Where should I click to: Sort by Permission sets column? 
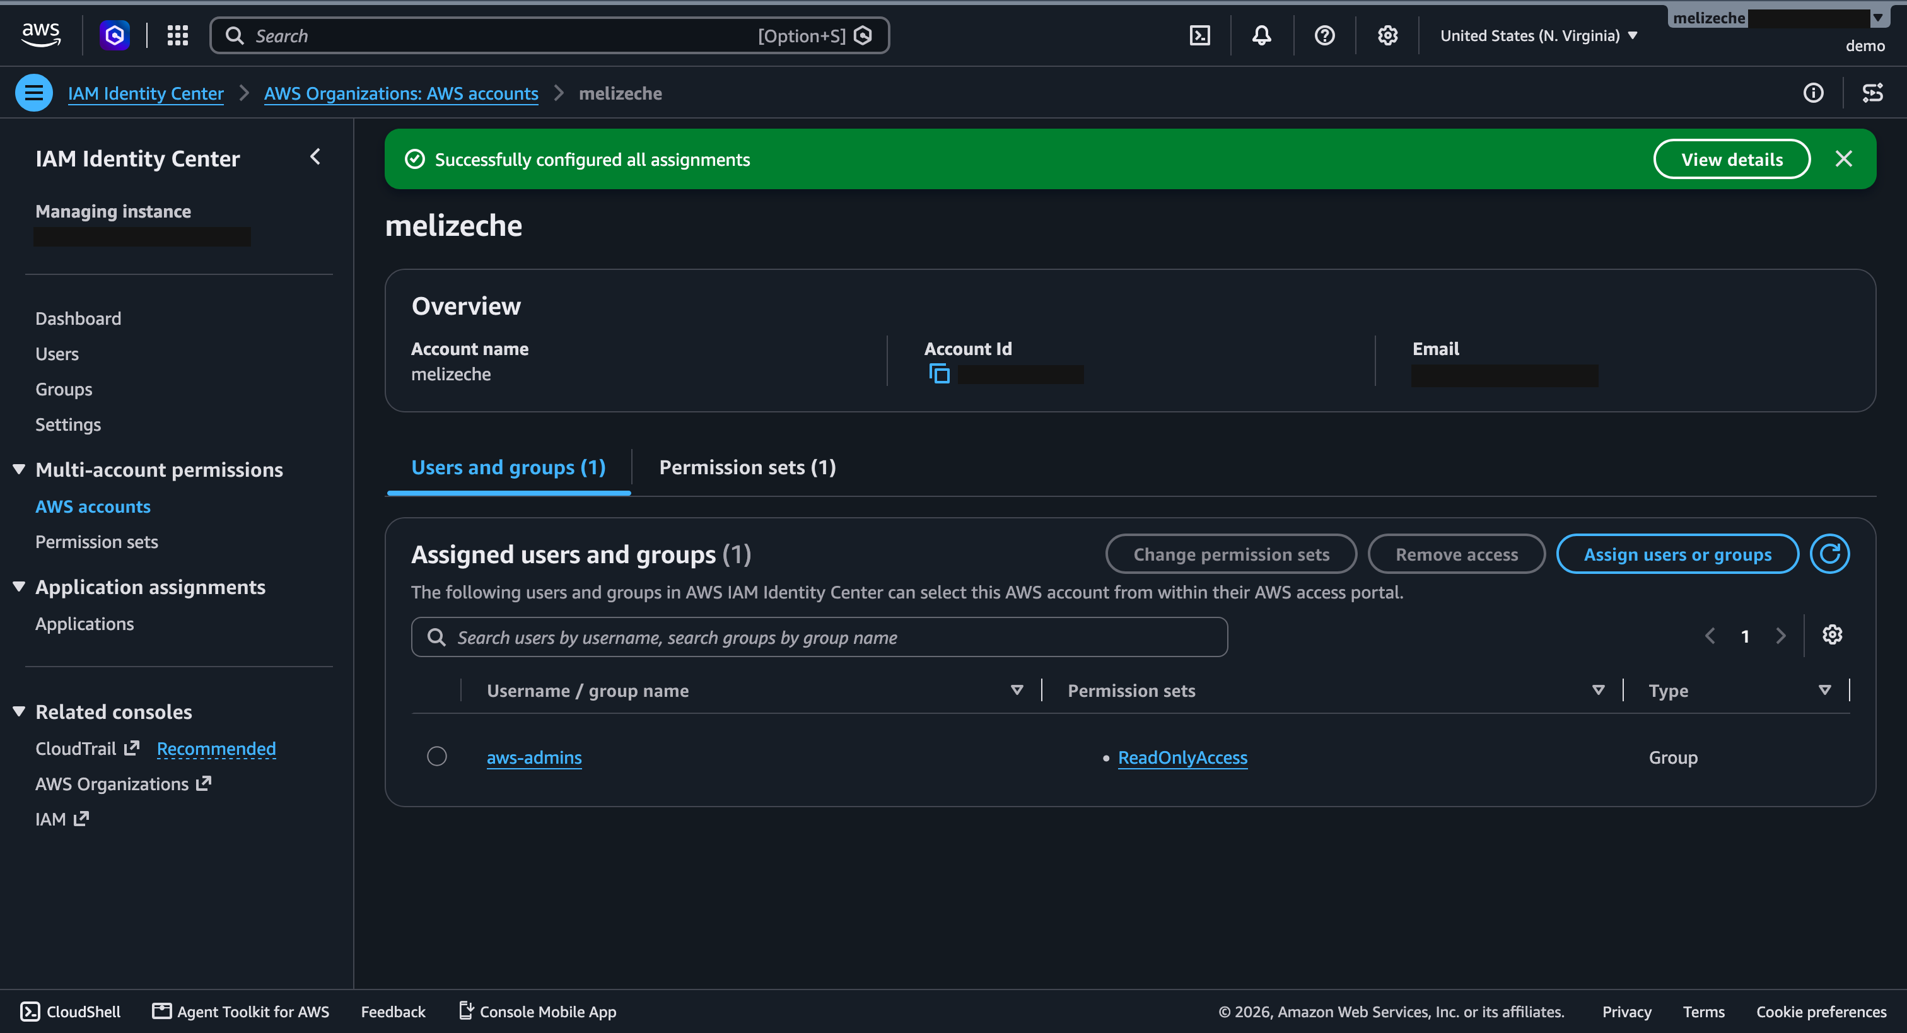click(x=1597, y=690)
